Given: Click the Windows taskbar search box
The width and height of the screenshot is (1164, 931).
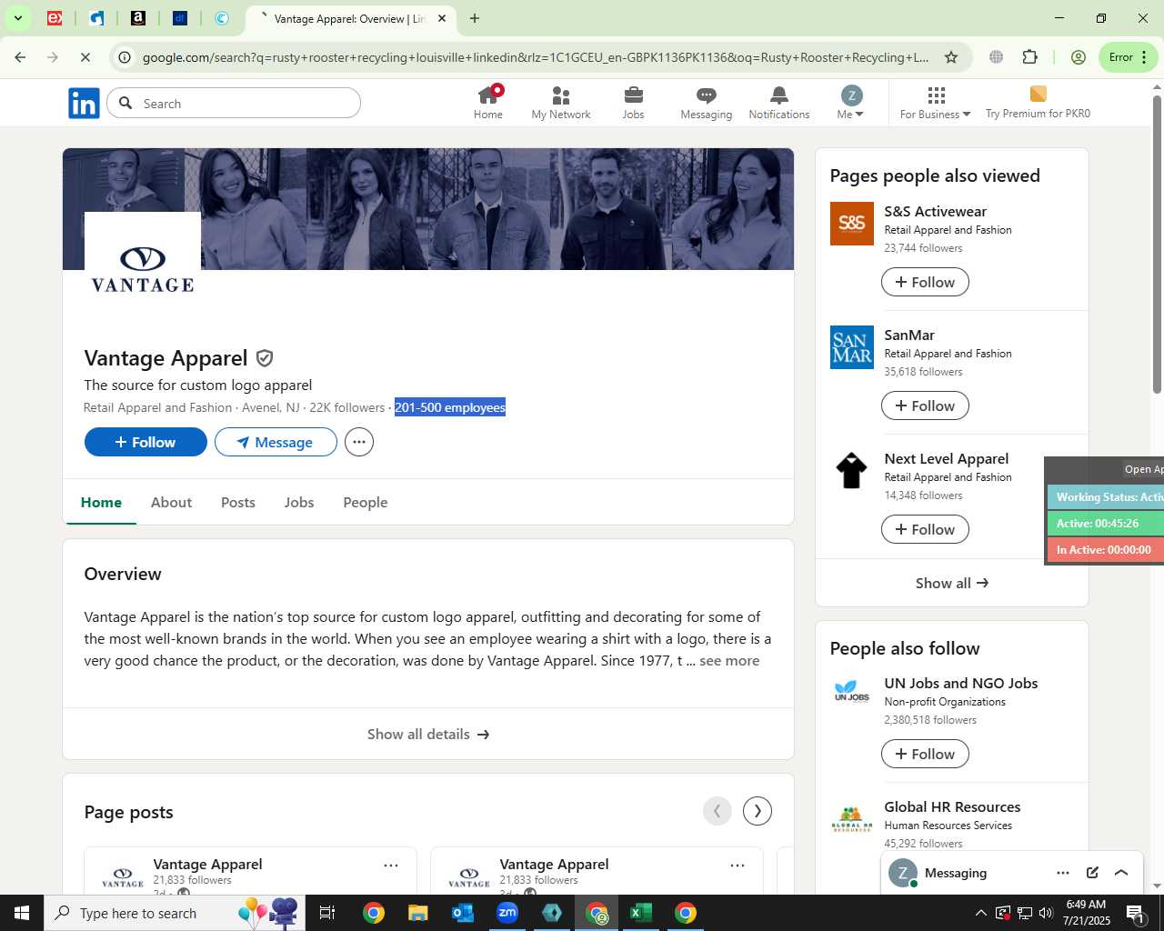Looking at the screenshot, I should pos(175,913).
